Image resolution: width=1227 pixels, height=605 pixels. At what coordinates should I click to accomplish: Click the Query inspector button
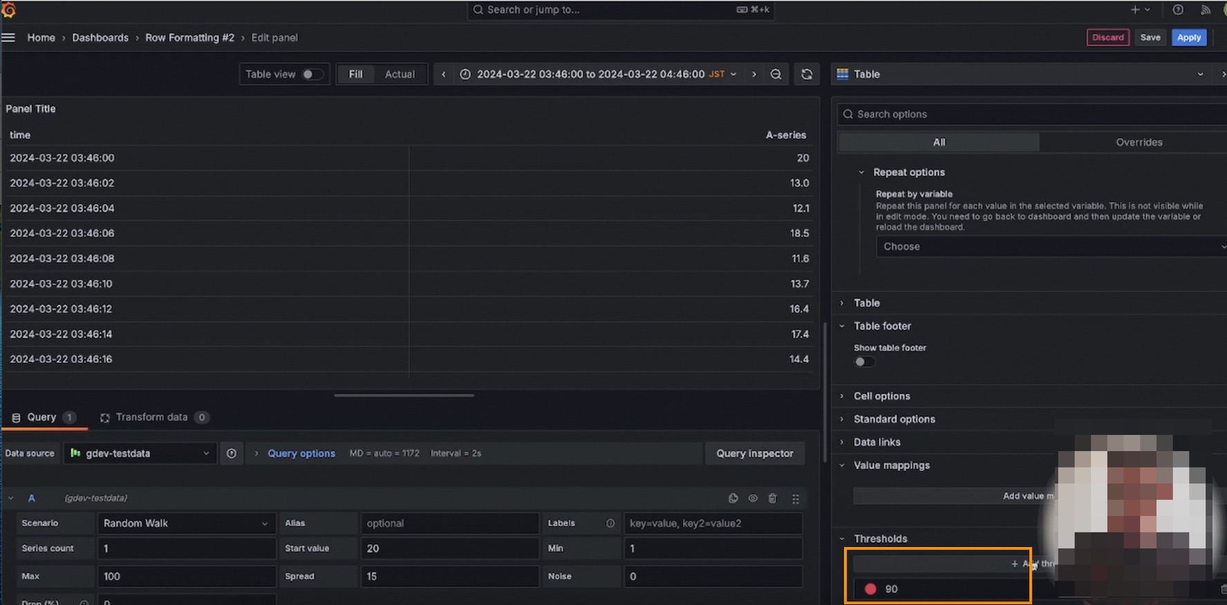754,453
